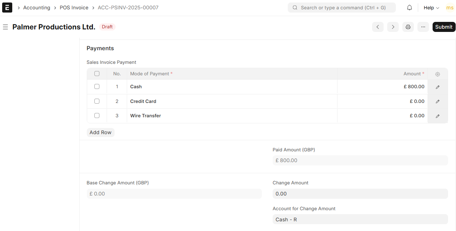Open the three-dots more actions menu
Image resolution: width=456 pixels, height=231 pixels.
[x=423, y=27]
